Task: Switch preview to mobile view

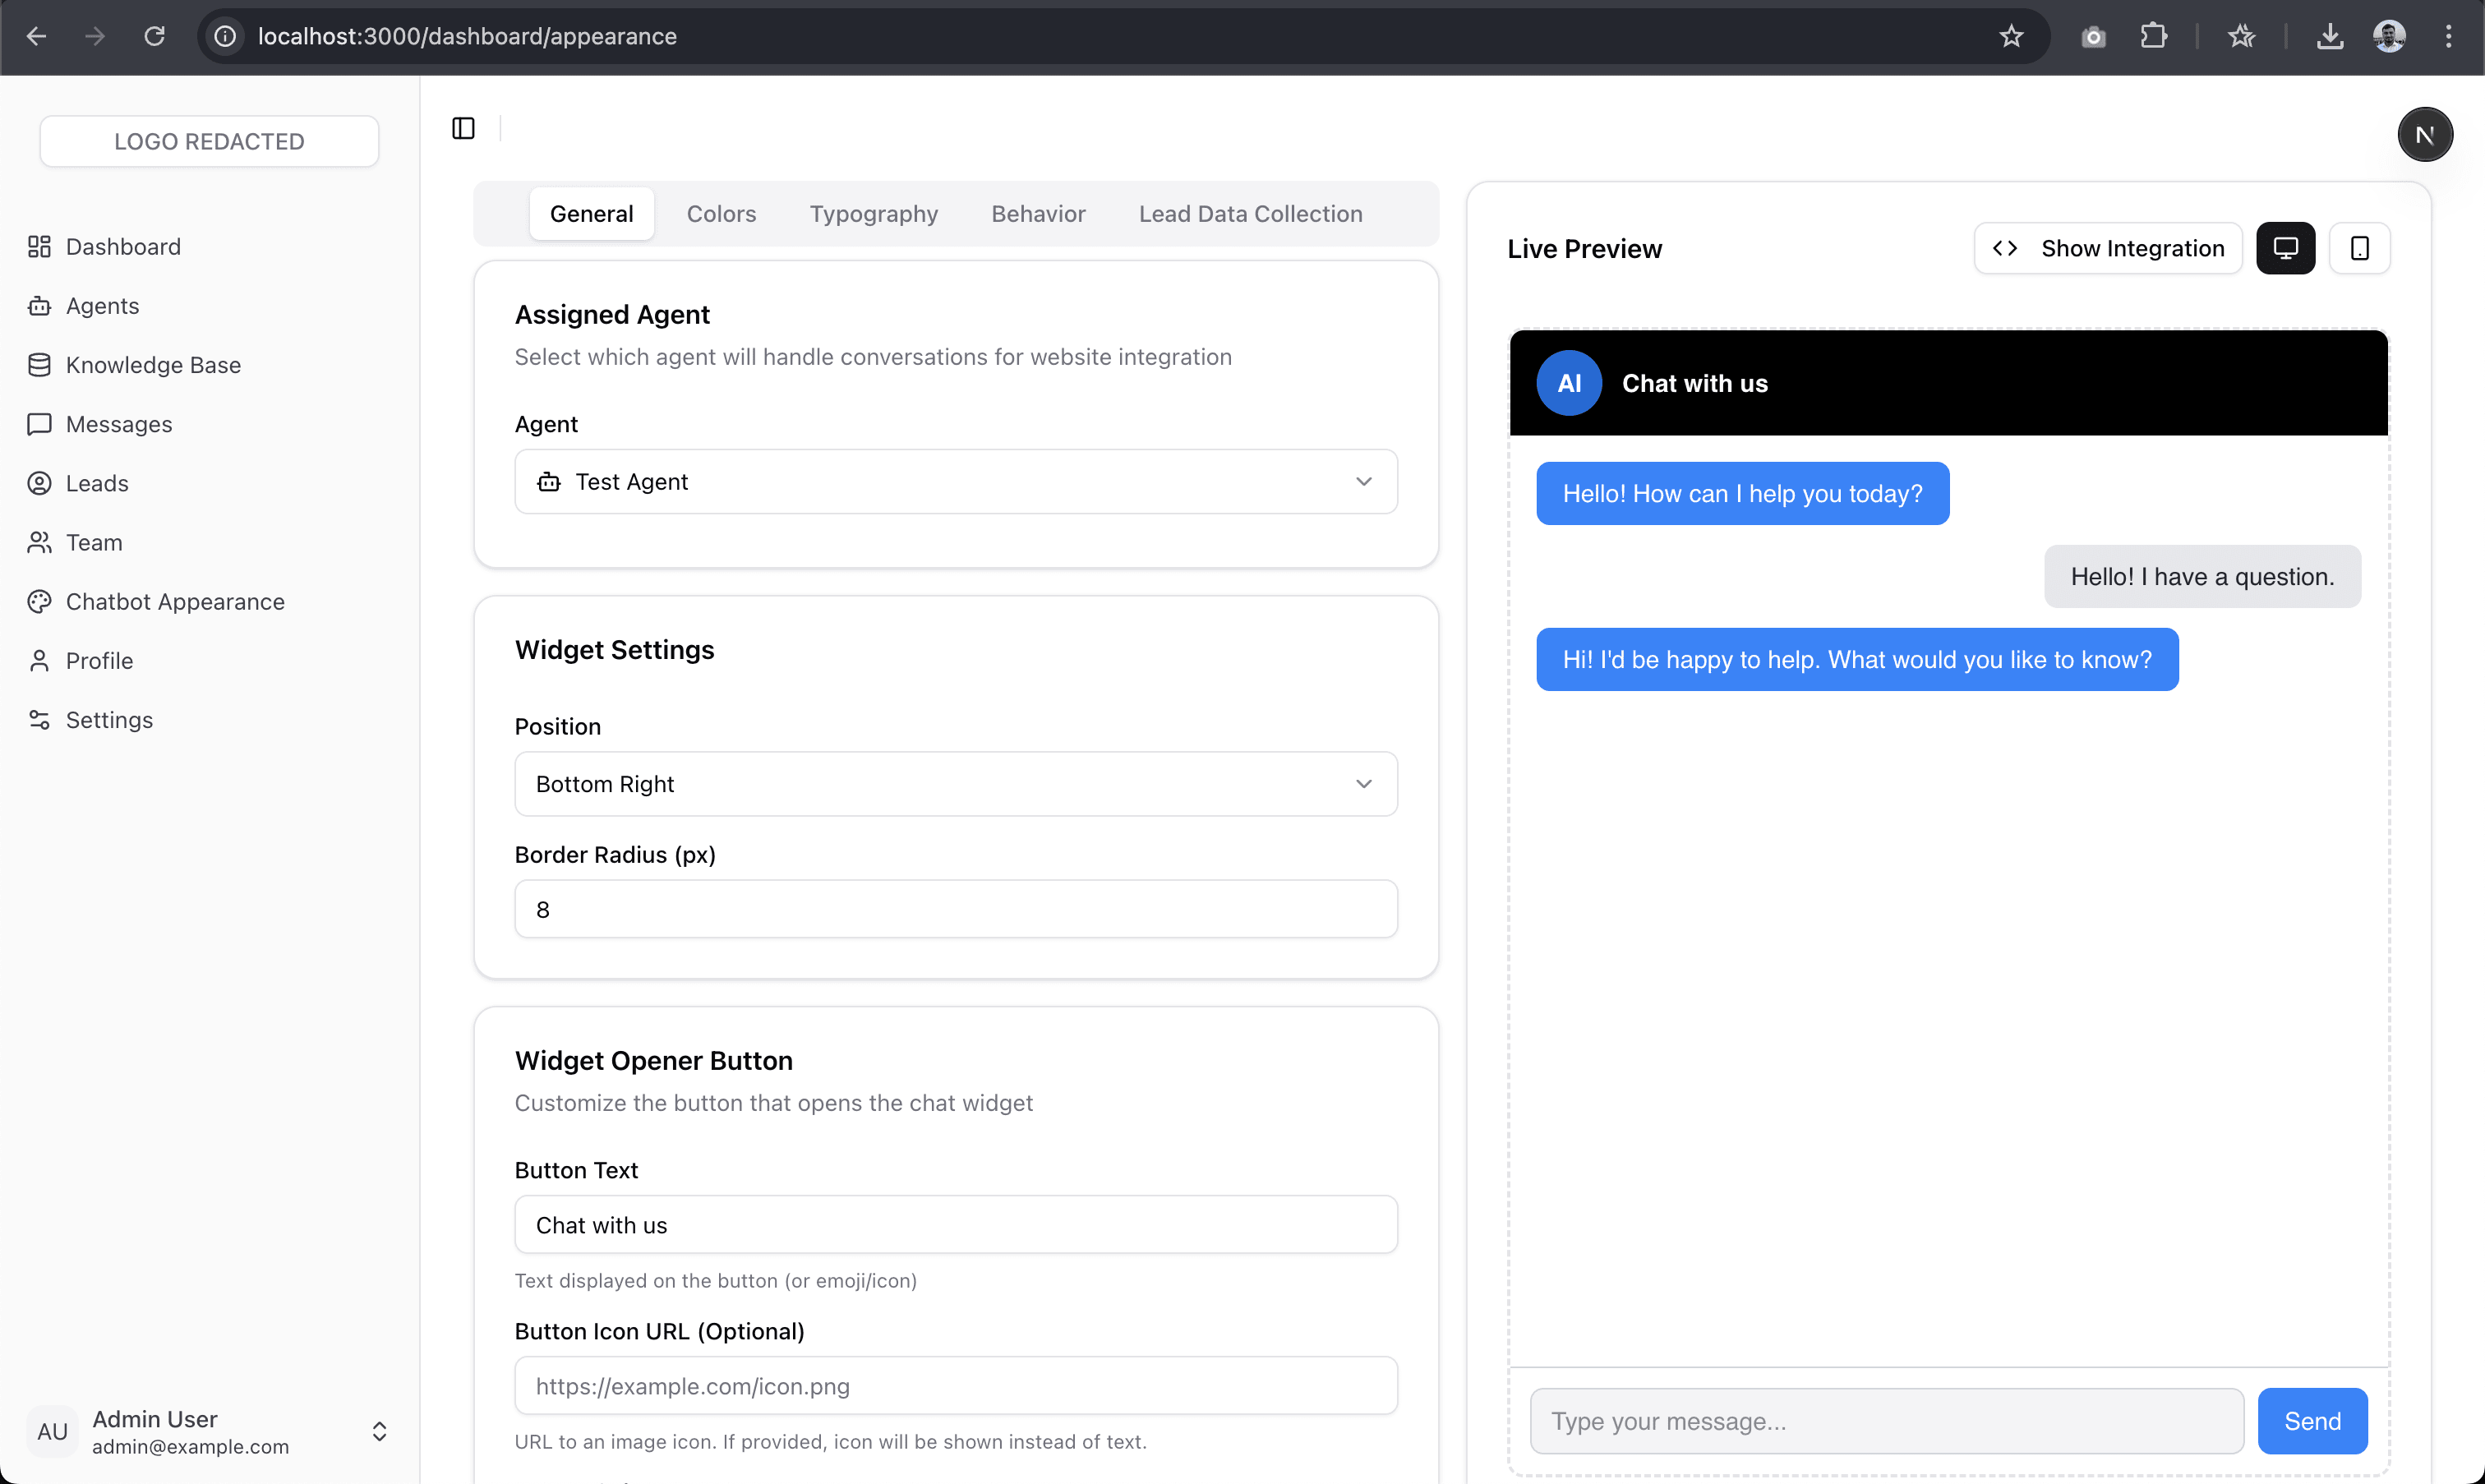Action: coord(2360,248)
